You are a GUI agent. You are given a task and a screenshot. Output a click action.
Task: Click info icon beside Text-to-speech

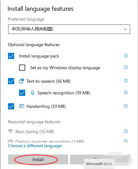pyautogui.click(x=126, y=81)
